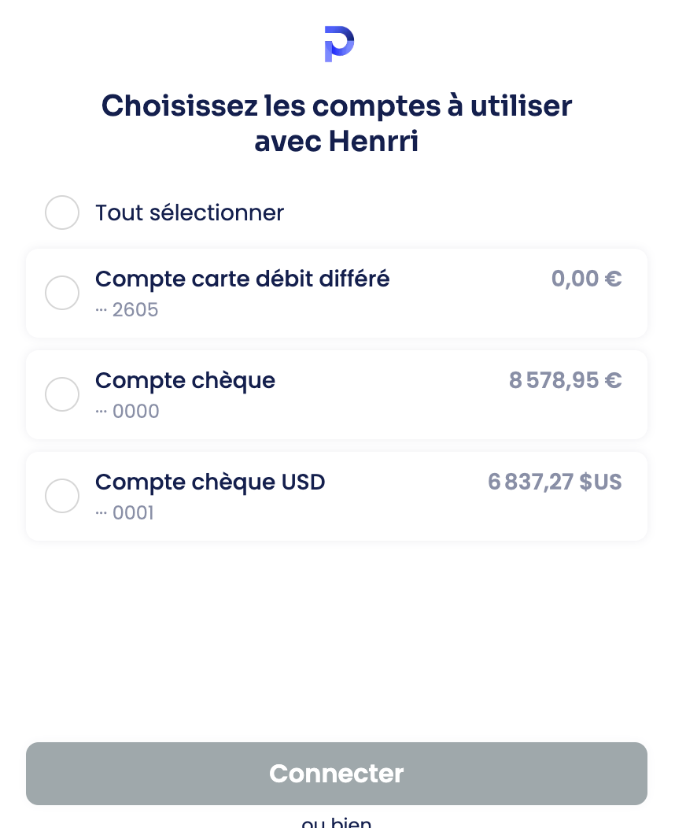Click the 8 578,95 € balance amount

tap(565, 380)
